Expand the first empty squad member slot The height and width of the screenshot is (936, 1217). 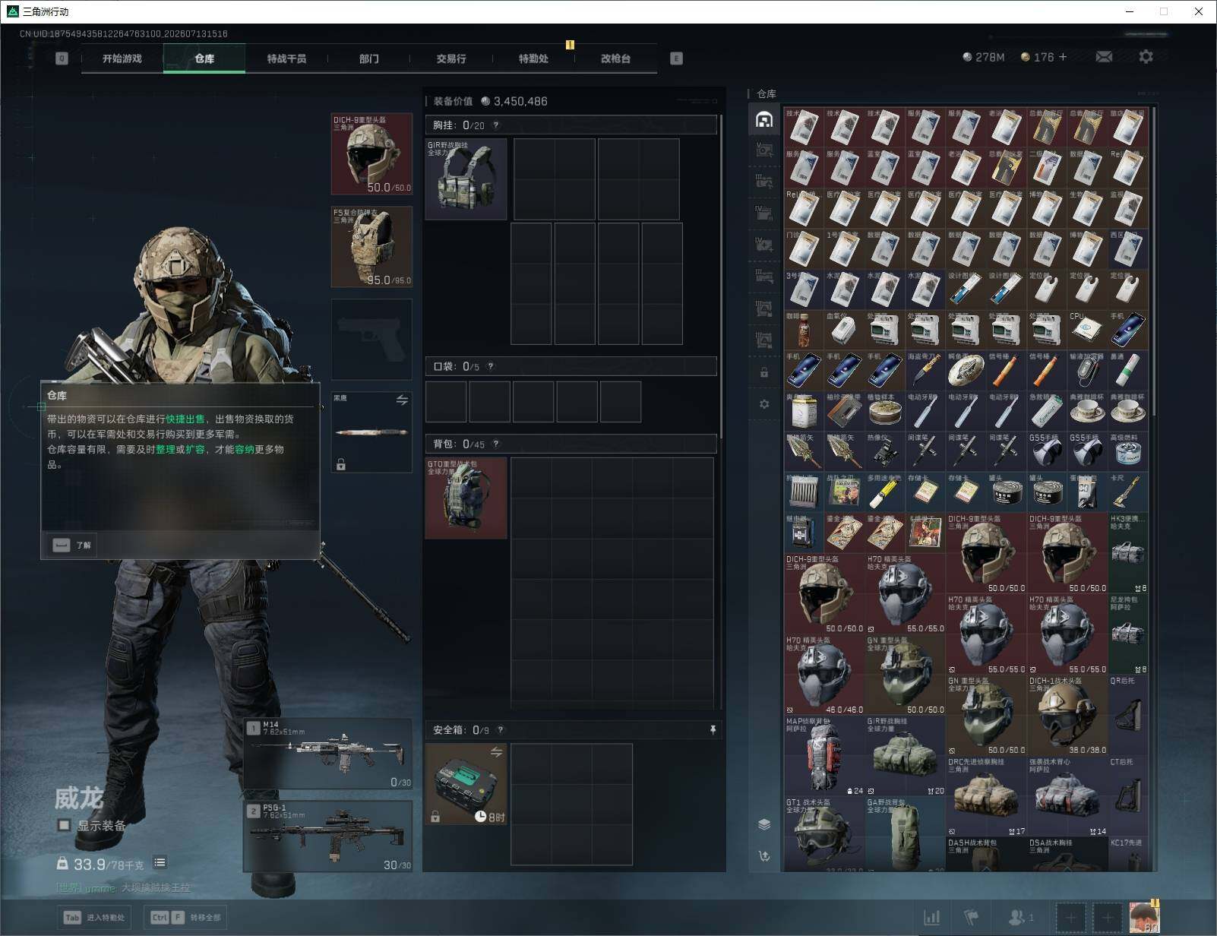(x=1071, y=918)
